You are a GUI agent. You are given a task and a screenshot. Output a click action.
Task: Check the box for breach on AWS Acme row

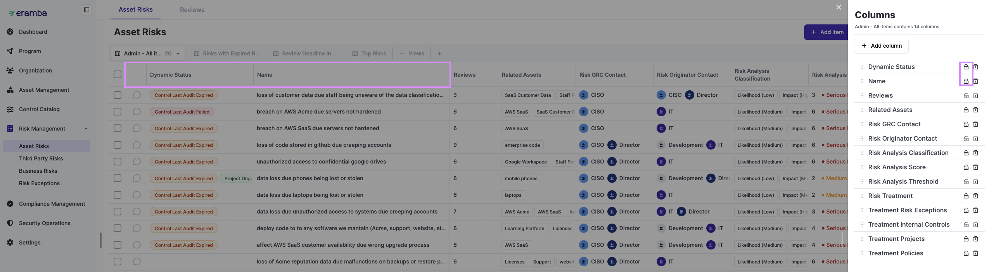click(118, 112)
